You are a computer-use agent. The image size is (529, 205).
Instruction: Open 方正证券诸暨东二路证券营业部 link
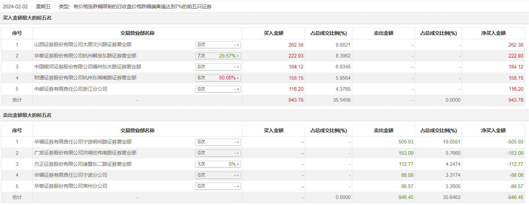point(83,164)
